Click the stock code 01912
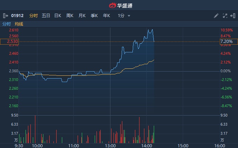Viewport: 238px width, 148px height. tap(17, 16)
